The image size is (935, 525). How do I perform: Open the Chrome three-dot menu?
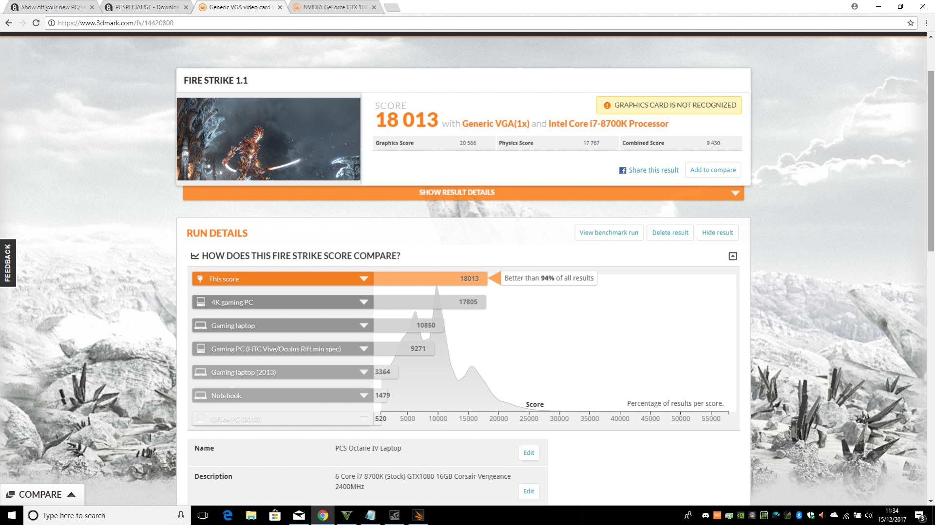(926, 23)
